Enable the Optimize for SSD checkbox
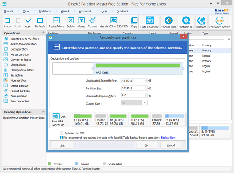The image size is (234, 173). click(x=61, y=133)
